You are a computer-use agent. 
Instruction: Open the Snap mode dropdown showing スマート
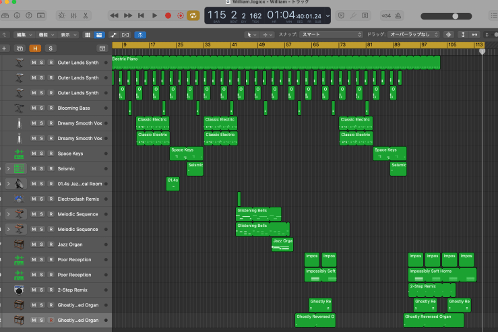point(330,34)
